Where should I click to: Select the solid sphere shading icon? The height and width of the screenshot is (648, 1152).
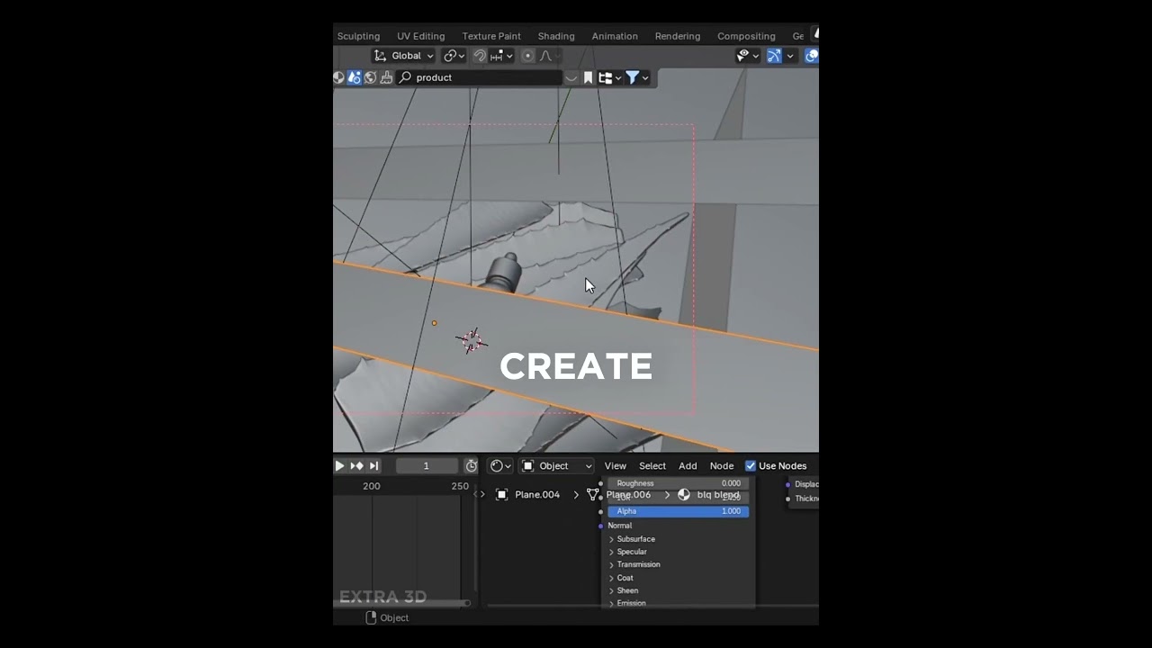click(338, 77)
